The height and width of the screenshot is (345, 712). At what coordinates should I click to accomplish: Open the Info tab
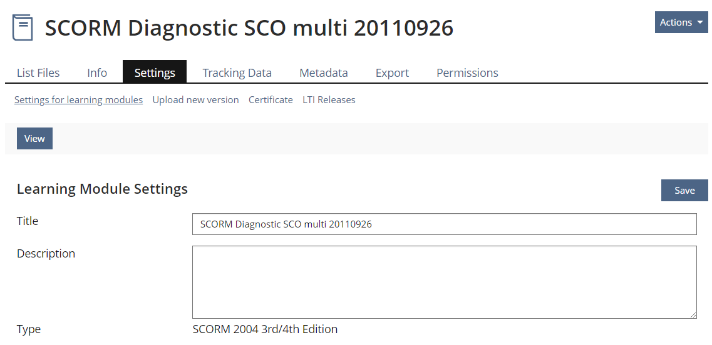coord(97,73)
